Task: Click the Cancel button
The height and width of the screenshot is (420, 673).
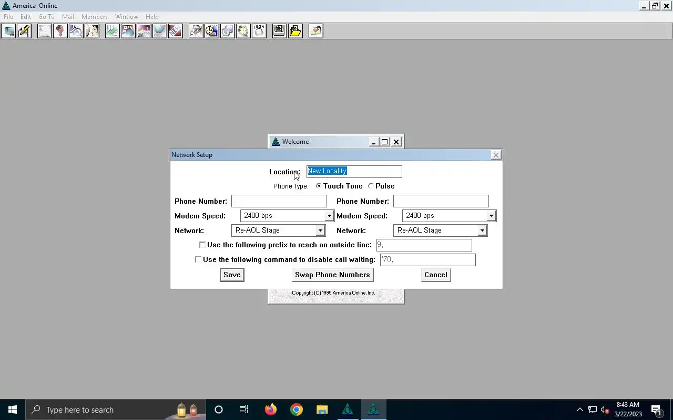Action: (436, 275)
